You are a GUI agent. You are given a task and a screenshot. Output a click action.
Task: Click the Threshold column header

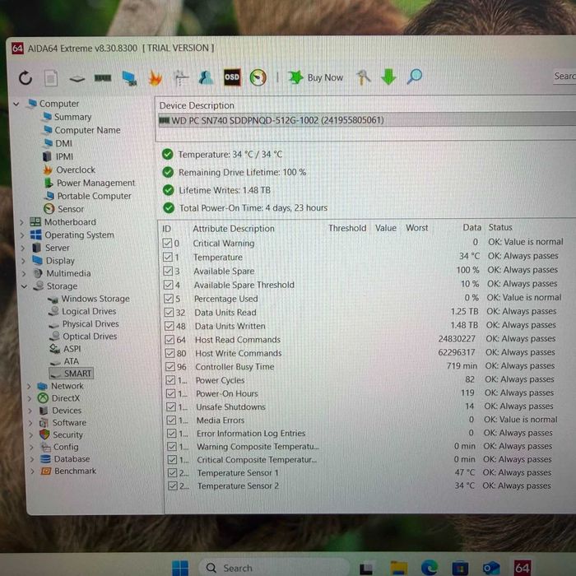click(347, 228)
